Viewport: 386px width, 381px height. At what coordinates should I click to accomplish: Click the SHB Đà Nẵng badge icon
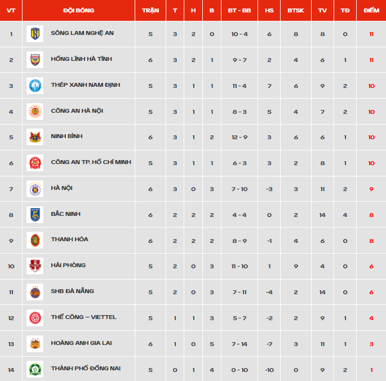[35, 292]
